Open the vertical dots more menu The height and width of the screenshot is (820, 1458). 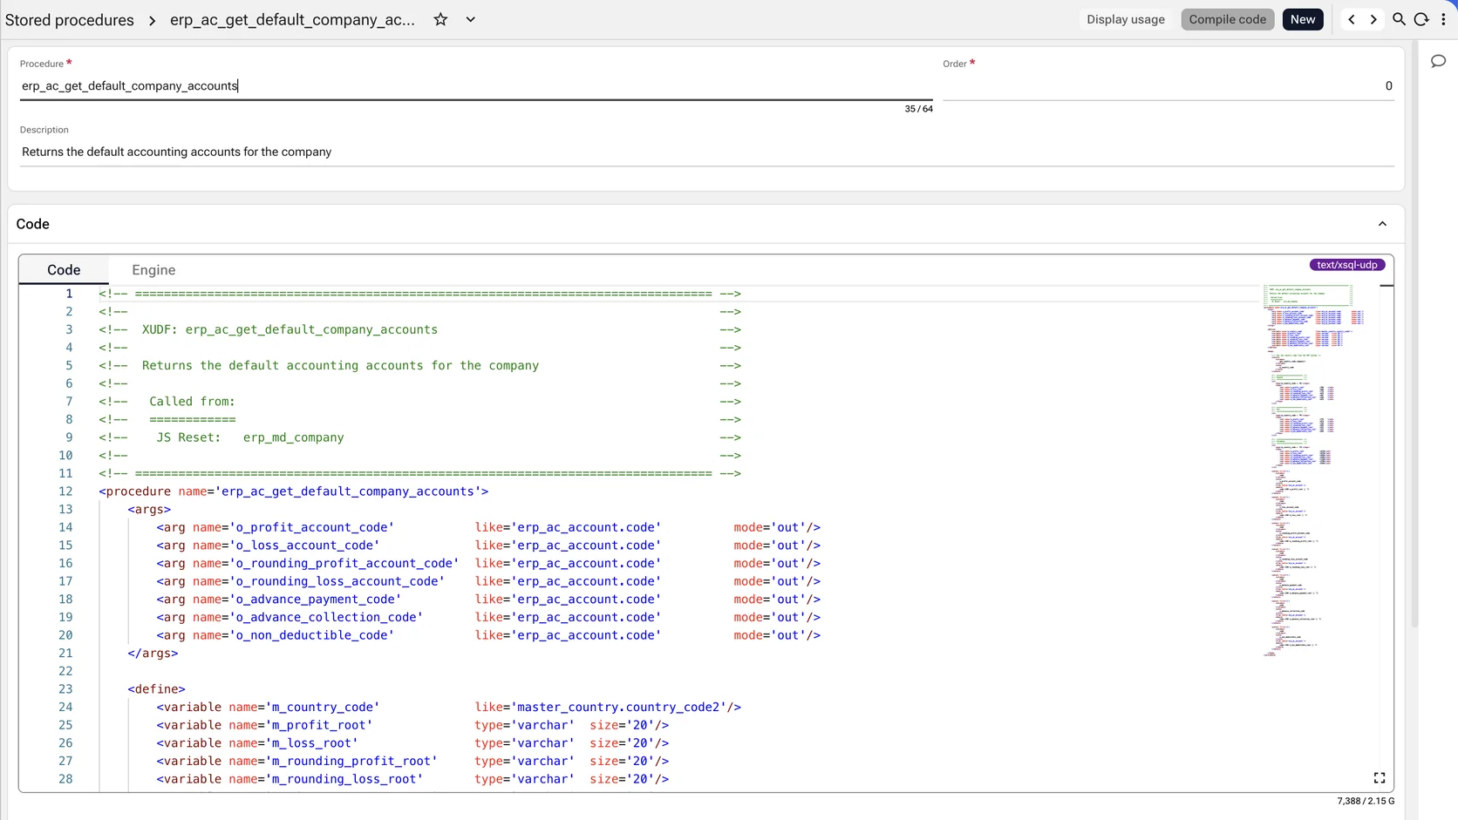[x=1443, y=19]
